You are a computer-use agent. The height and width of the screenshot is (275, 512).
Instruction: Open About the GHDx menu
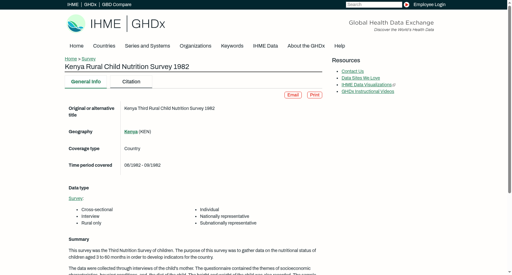click(x=306, y=46)
